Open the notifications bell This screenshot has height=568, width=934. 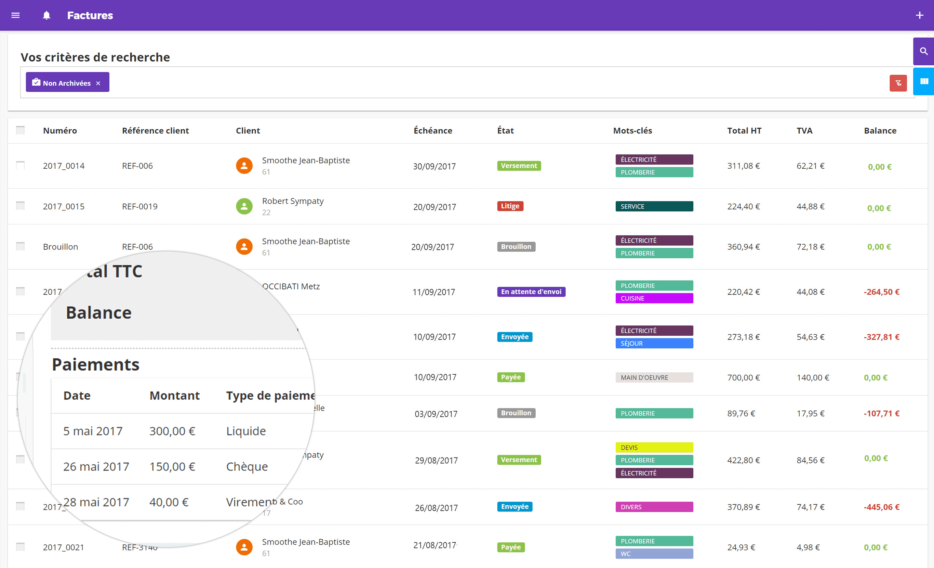coord(46,15)
